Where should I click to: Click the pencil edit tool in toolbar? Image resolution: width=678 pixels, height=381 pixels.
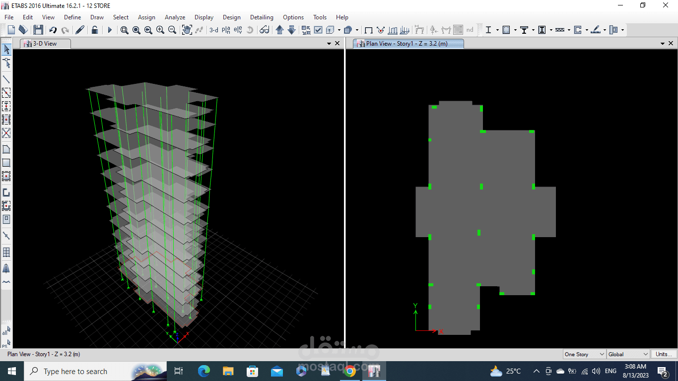80,30
